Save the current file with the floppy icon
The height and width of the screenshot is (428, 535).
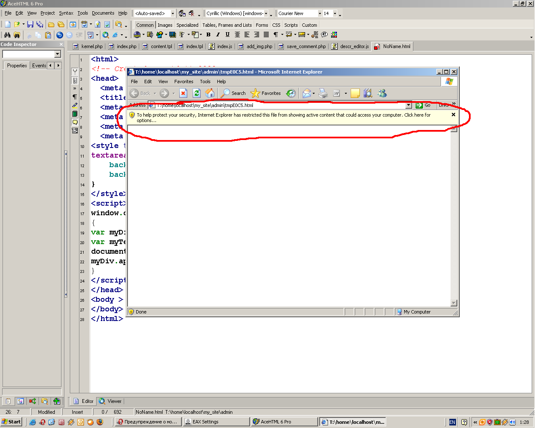(30, 25)
